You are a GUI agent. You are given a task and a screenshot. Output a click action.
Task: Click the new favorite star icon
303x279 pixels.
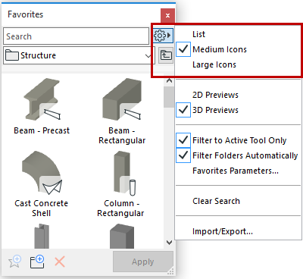[x=15, y=262]
